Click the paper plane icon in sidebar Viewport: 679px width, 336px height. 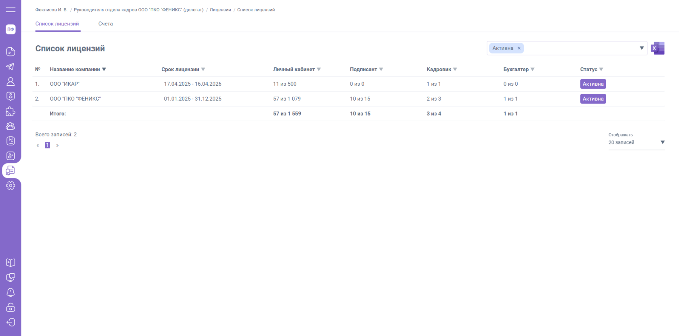(11, 67)
